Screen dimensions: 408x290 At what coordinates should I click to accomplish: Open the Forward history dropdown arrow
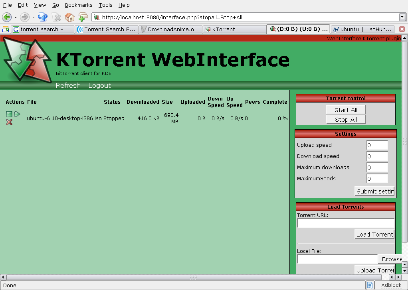[x=34, y=18]
